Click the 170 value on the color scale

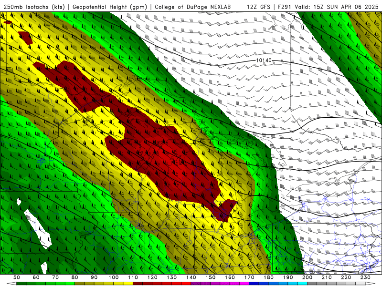[x=249, y=277]
